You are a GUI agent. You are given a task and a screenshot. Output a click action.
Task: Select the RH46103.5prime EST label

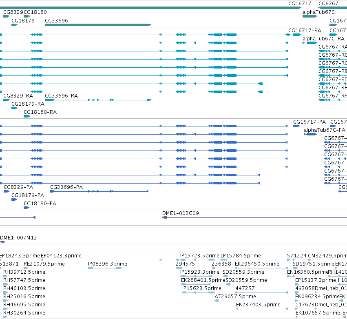click(x=24, y=288)
